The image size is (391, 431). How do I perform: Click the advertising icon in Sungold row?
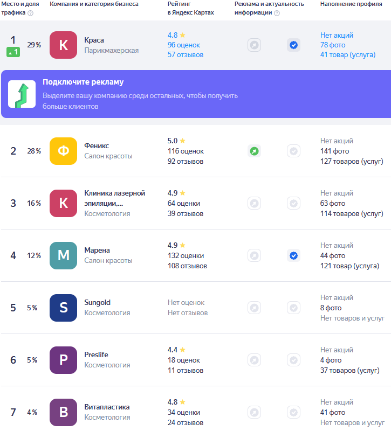[x=254, y=308]
